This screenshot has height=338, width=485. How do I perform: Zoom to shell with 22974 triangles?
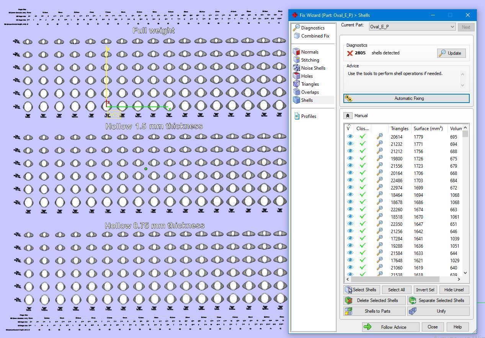380,188
